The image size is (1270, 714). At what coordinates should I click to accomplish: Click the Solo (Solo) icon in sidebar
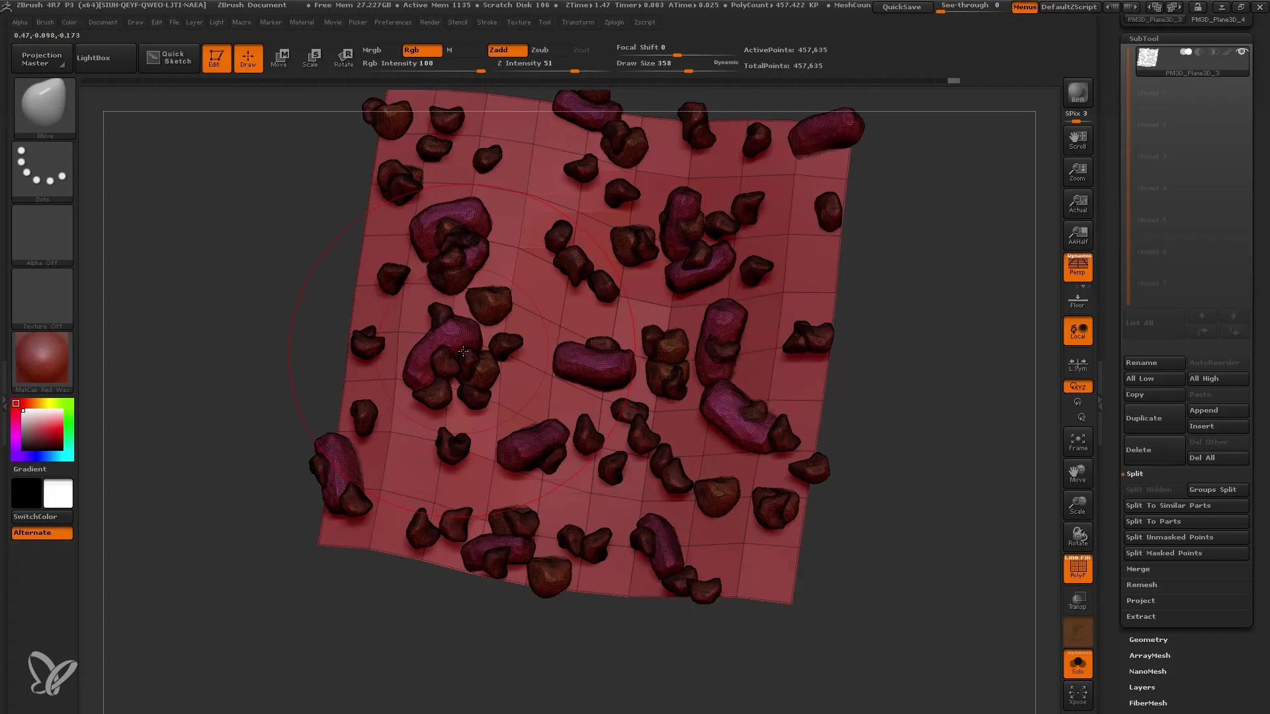point(1079,664)
